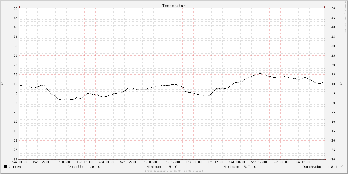Click the chart title Temperatur
The width and height of the screenshot is (348, 174).
pyautogui.click(x=174, y=6)
